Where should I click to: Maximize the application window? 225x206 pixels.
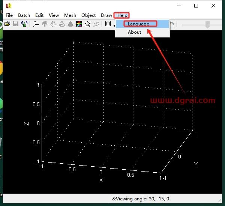click(196, 6)
